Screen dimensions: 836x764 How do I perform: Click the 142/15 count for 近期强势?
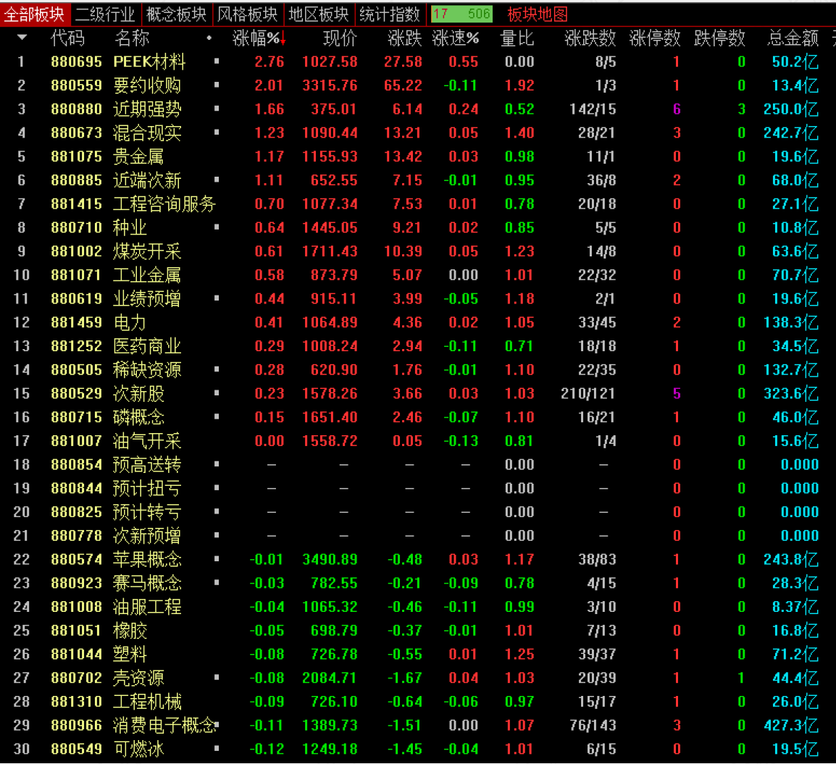click(x=593, y=109)
